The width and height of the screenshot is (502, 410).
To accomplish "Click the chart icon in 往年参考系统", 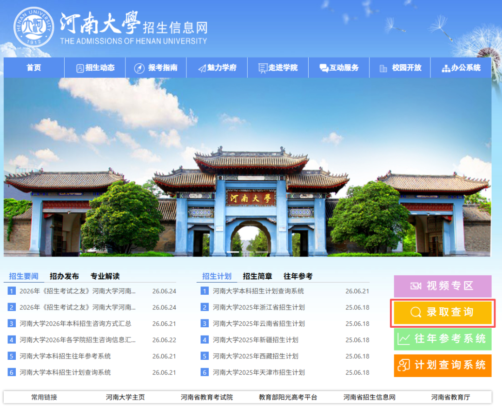I will tap(403, 339).
